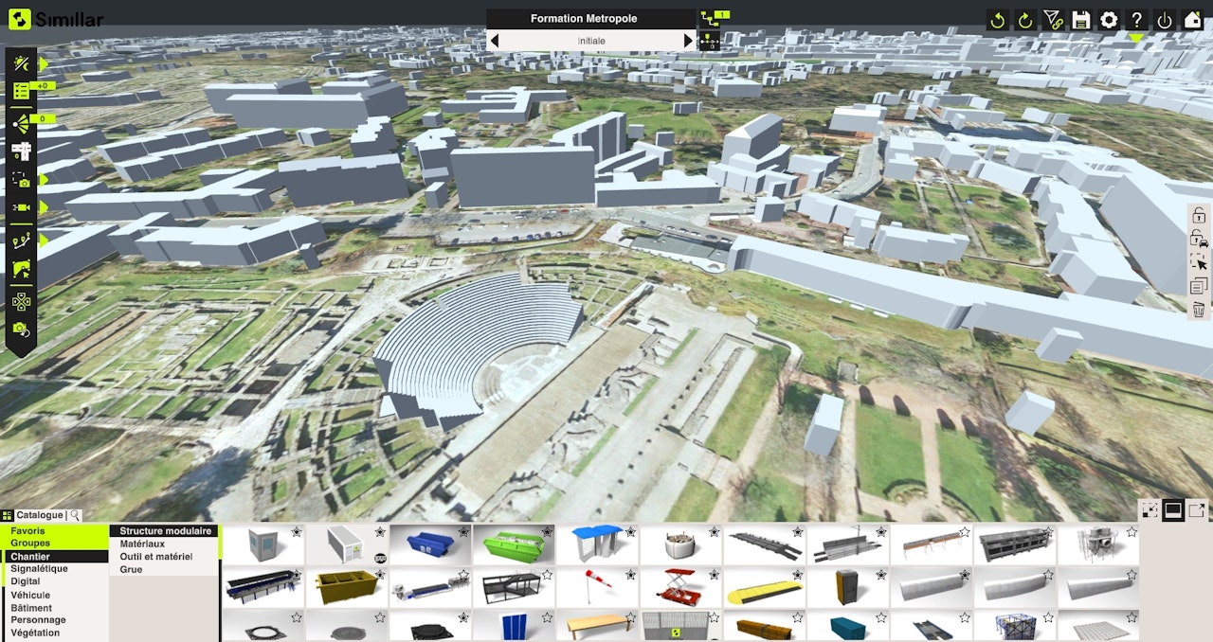Click the duplicate copy icon on right
The height and width of the screenshot is (642, 1213).
tap(1199, 286)
